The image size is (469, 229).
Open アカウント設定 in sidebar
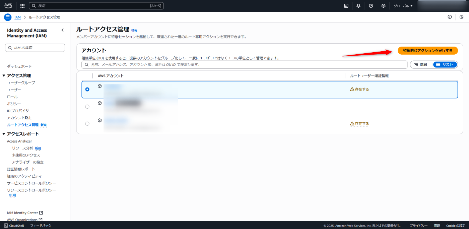coord(19,118)
